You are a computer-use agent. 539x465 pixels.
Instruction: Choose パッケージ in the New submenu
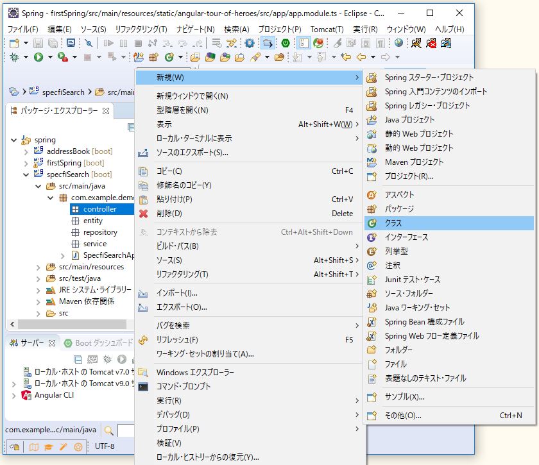click(x=449, y=208)
